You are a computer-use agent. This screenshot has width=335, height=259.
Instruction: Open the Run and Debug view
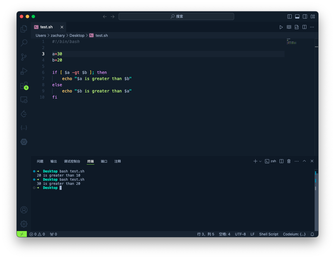[24, 71]
